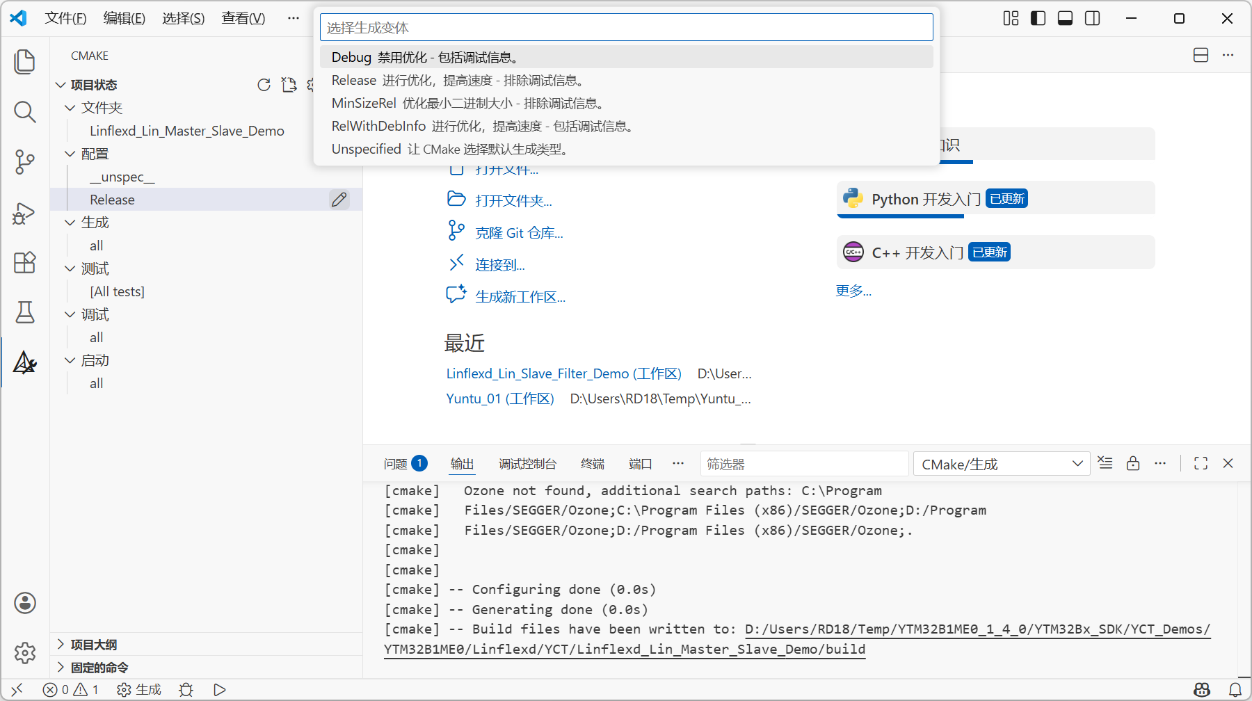1252x701 pixels.
Task: Toggle the primary side bar visibility
Action: tap(1038, 18)
